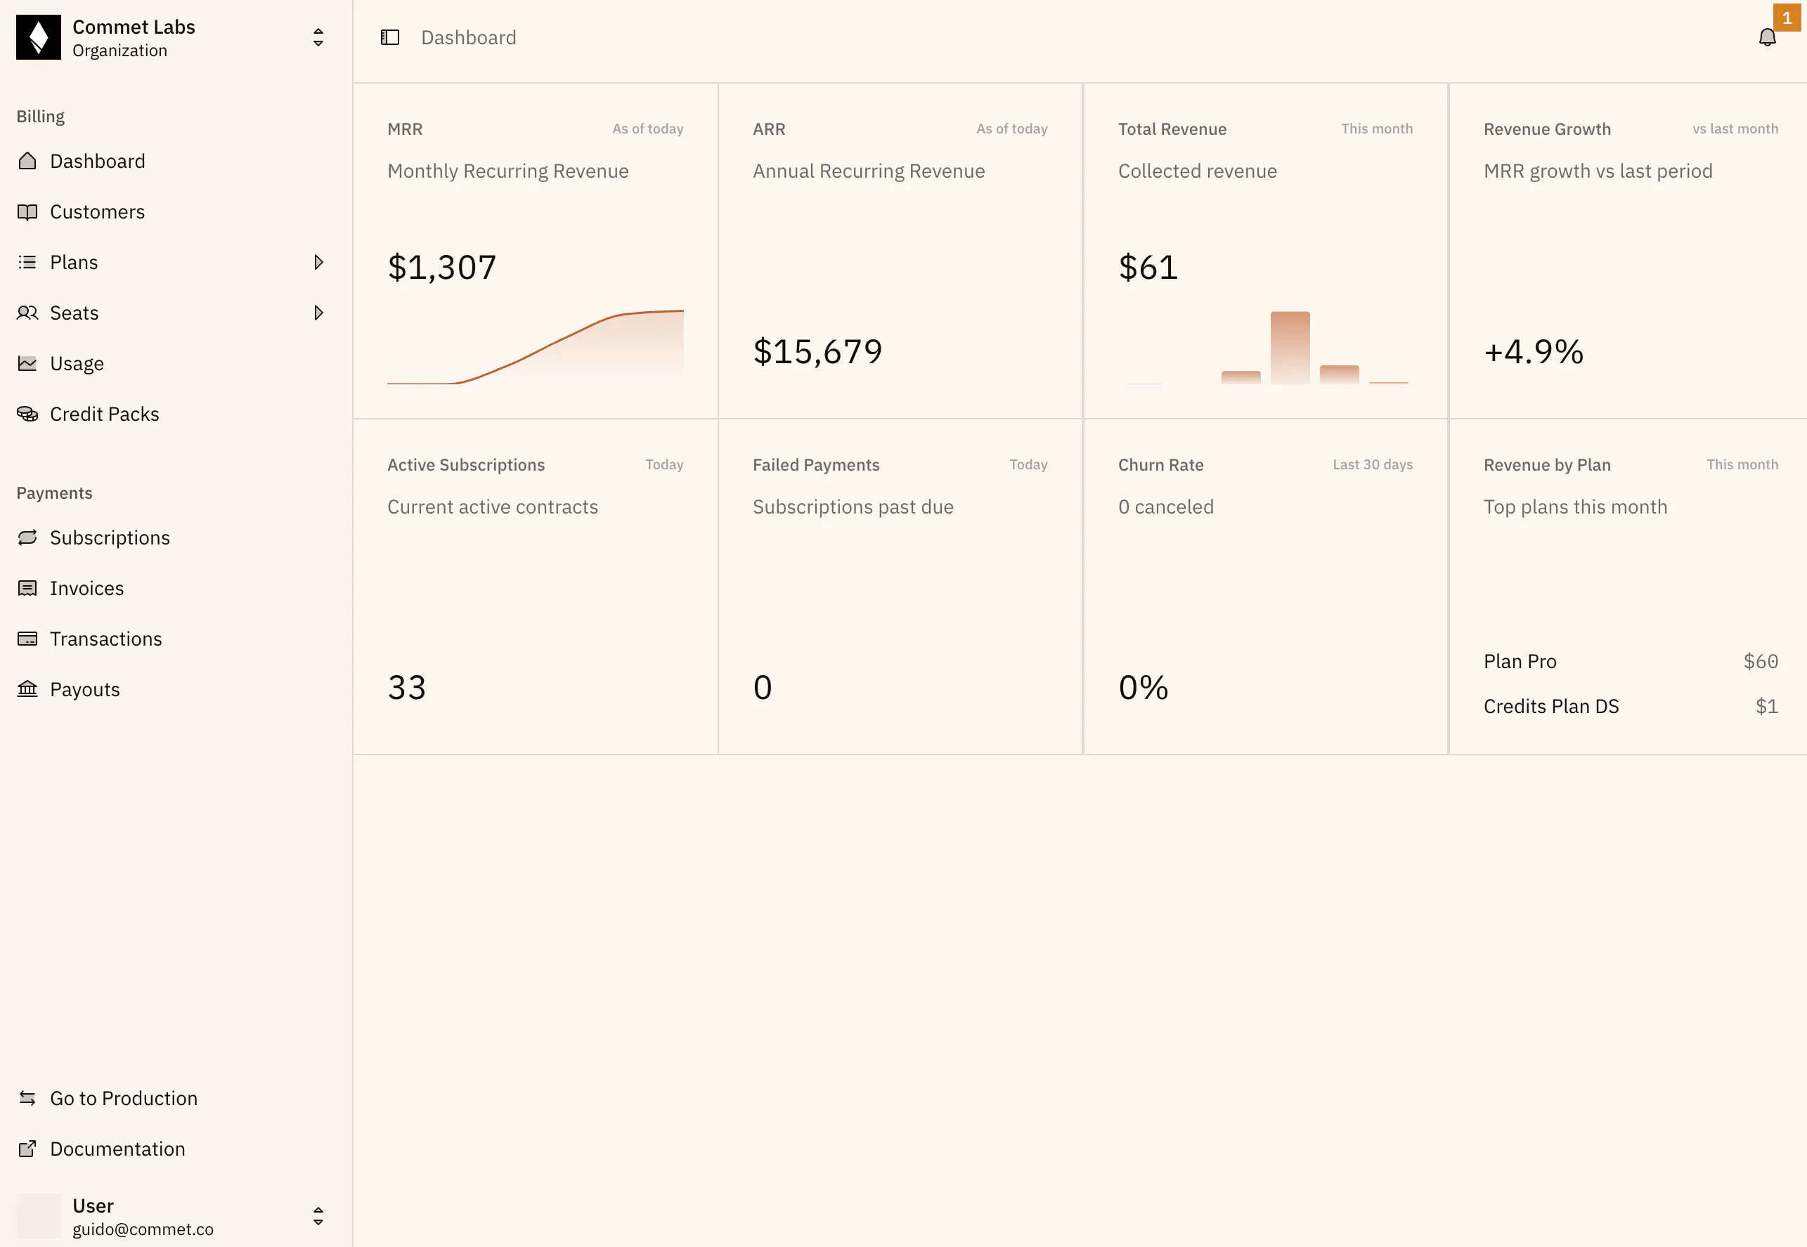Click the tallest Total Revenue bar
This screenshot has height=1247, width=1807.
pyautogui.click(x=1290, y=348)
